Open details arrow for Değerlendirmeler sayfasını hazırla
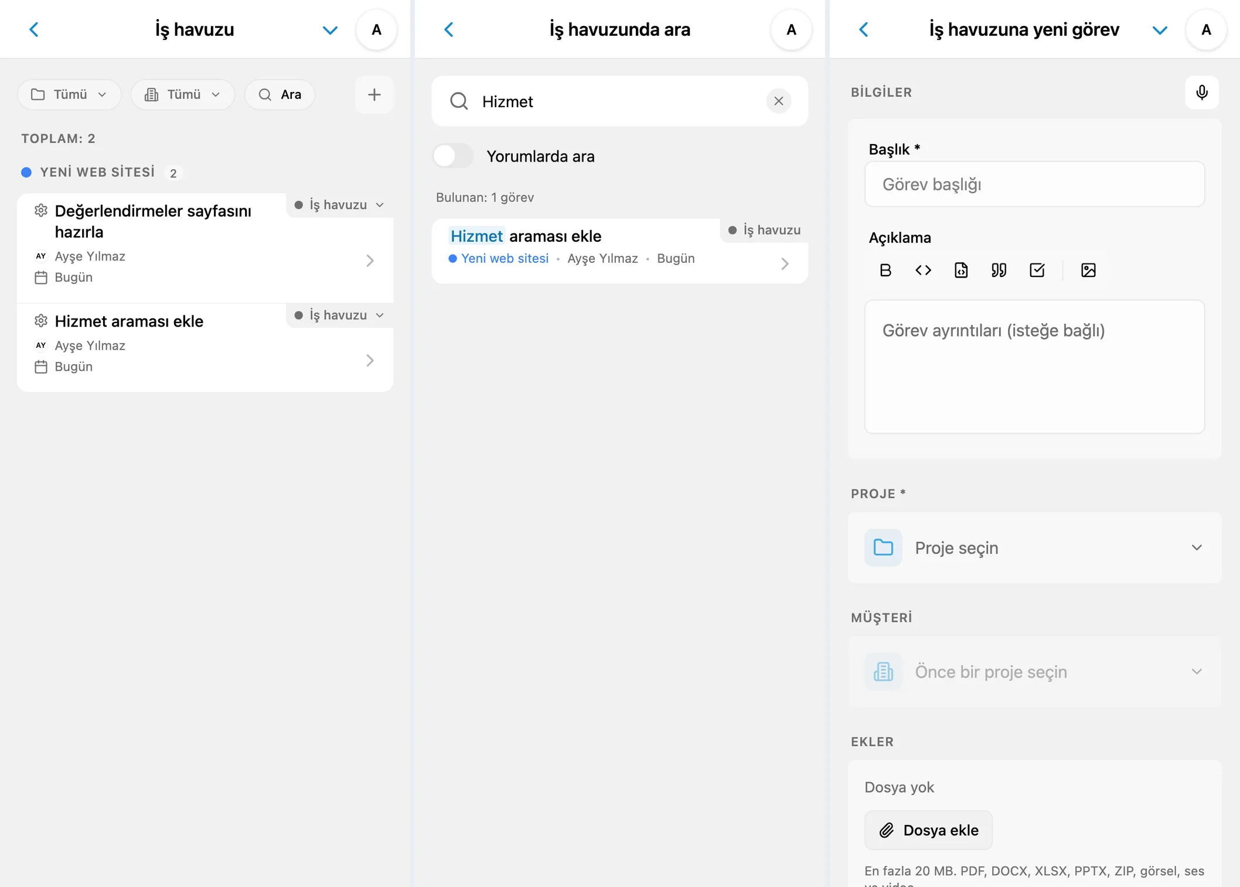The height and width of the screenshot is (887, 1240). (370, 261)
